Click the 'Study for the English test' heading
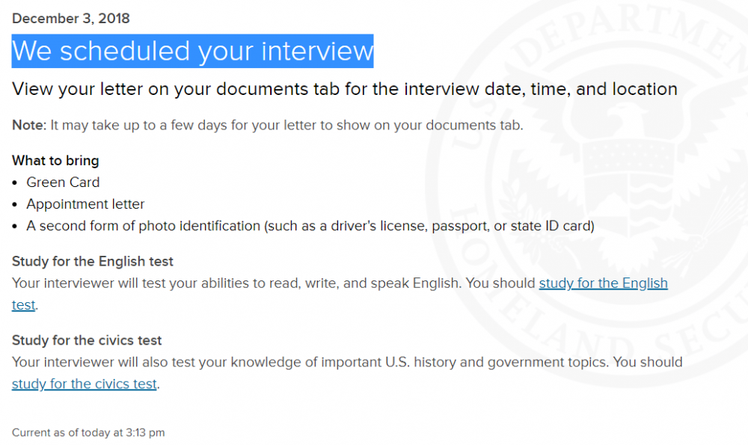Image resolution: width=748 pixels, height=445 pixels. [x=93, y=261]
